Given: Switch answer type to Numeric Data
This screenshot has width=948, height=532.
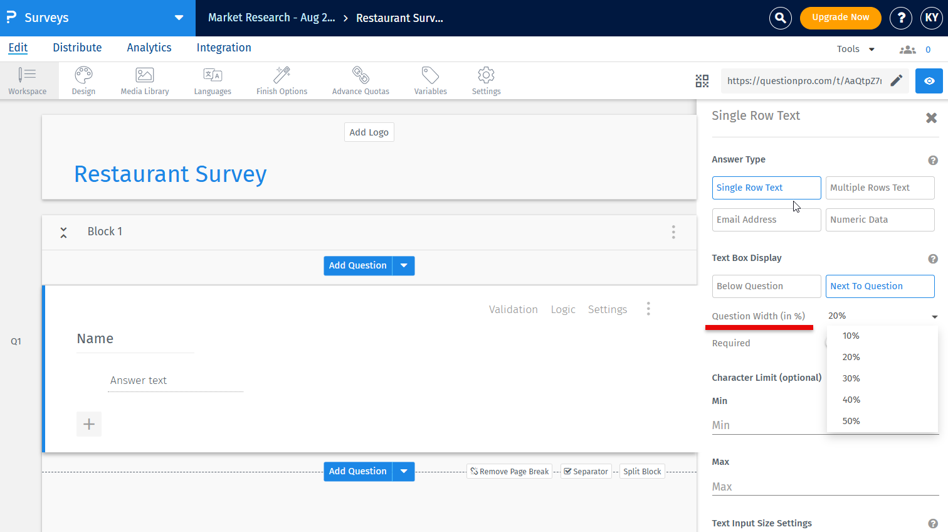Looking at the screenshot, I should pyautogui.click(x=880, y=220).
